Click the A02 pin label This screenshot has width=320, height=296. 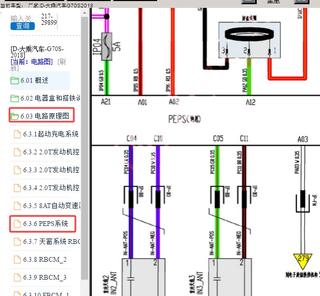click(174, 102)
